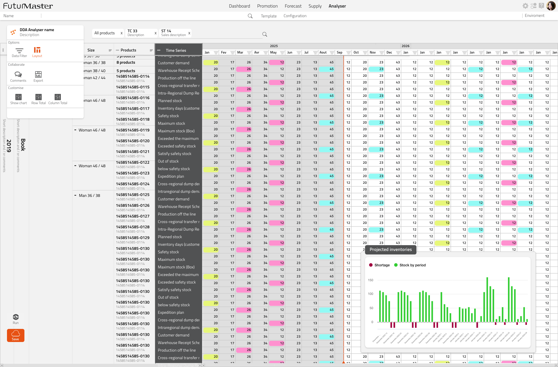Click the Name input field
This screenshot has height=367, width=558.
coord(20,16)
